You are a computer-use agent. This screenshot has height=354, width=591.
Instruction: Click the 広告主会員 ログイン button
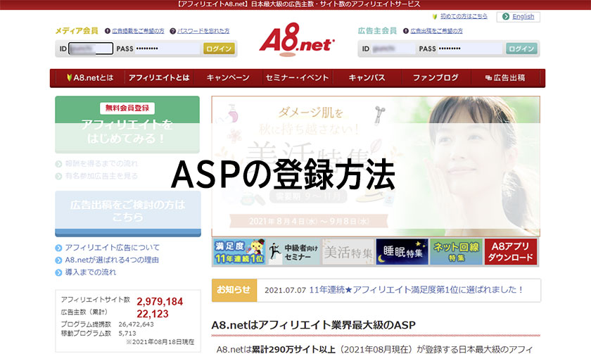522,49
